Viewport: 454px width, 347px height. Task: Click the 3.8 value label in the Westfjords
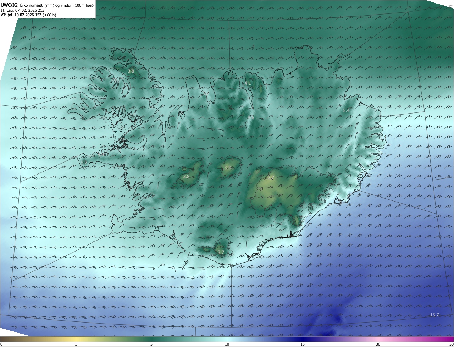click(131, 71)
